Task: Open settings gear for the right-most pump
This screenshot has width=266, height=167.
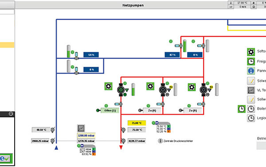Action: coord(192,87)
